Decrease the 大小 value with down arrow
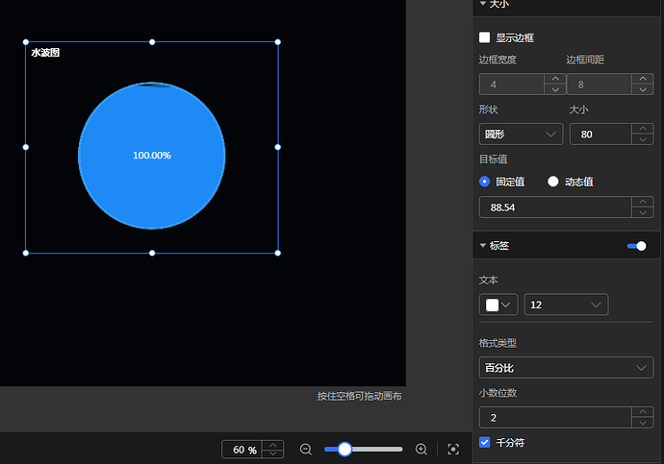The width and height of the screenshot is (664, 464). tap(642, 139)
